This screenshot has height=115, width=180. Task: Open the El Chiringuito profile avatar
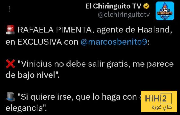click(x=165, y=11)
